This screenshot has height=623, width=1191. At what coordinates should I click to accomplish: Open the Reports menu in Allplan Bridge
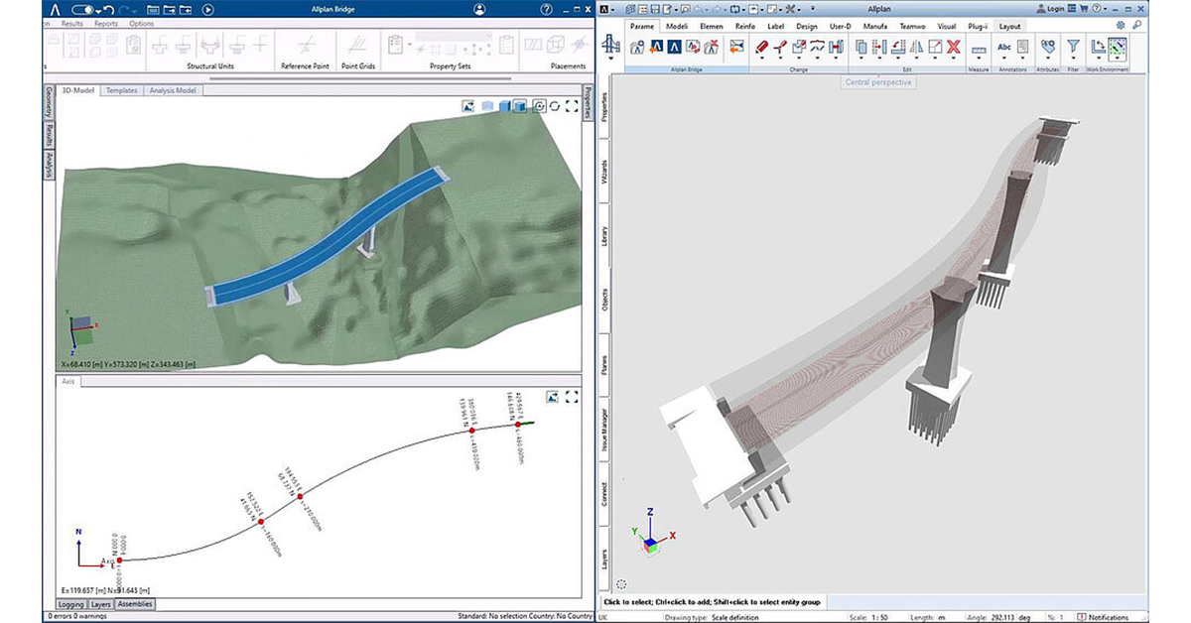[x=106, y=23]
